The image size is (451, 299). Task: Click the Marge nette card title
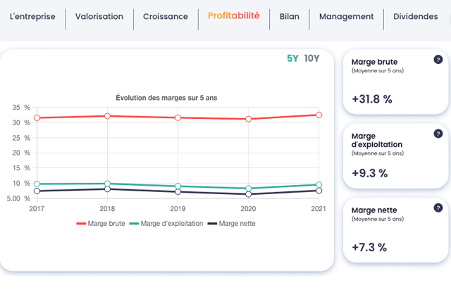(x=374, y=210)
